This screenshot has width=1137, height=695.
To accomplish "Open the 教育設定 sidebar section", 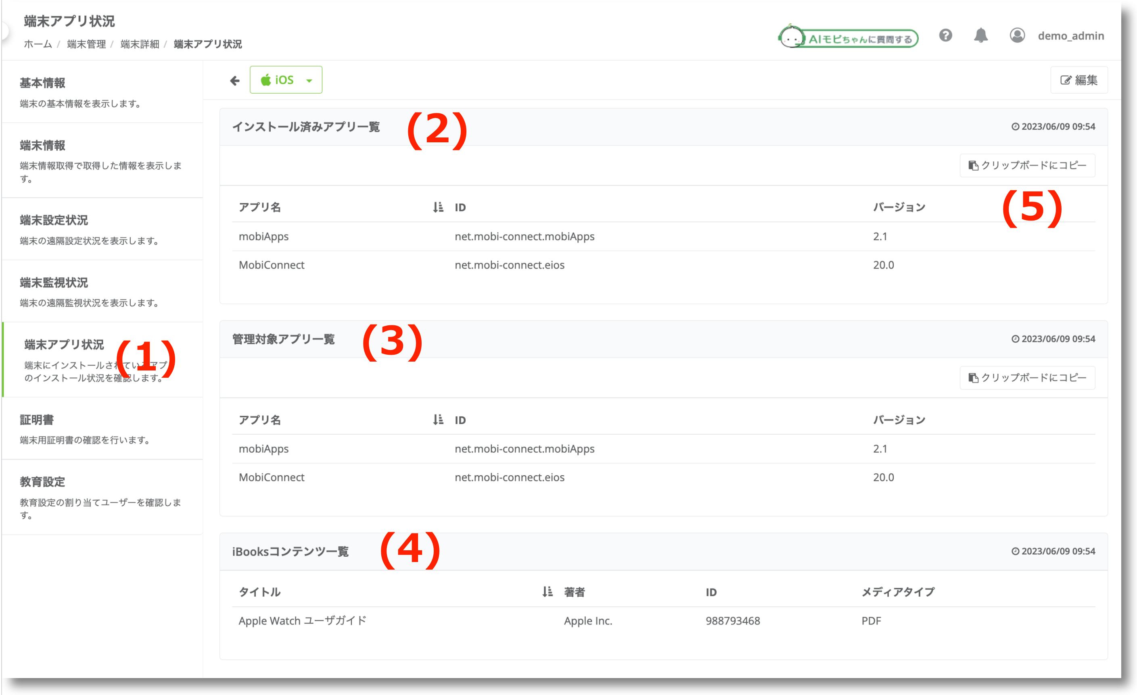I will 102,497.
